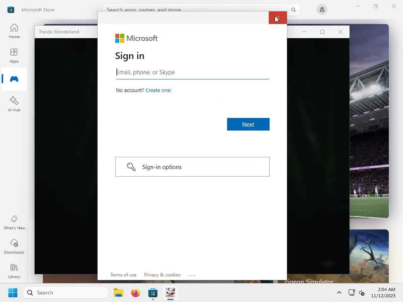Follow the Create one! link

[158, 90]
